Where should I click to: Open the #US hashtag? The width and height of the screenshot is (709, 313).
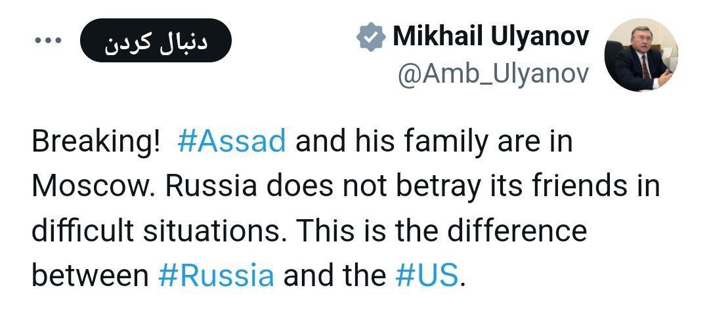[427, 275]
